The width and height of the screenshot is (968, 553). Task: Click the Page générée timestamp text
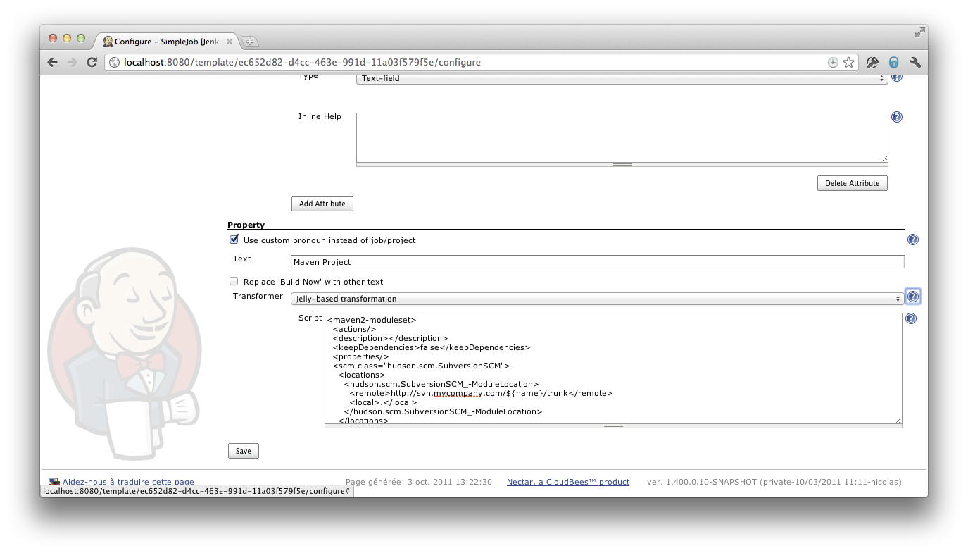419,482
